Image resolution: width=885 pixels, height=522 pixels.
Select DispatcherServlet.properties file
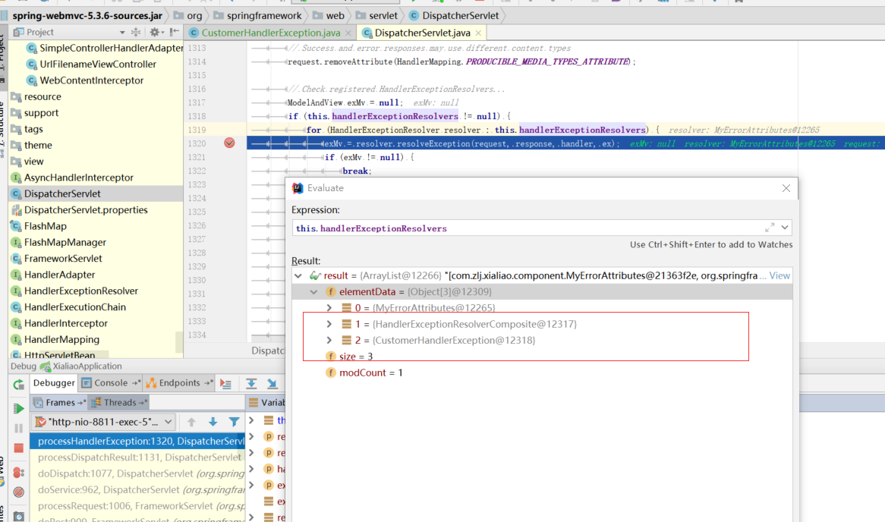[86, 210]
